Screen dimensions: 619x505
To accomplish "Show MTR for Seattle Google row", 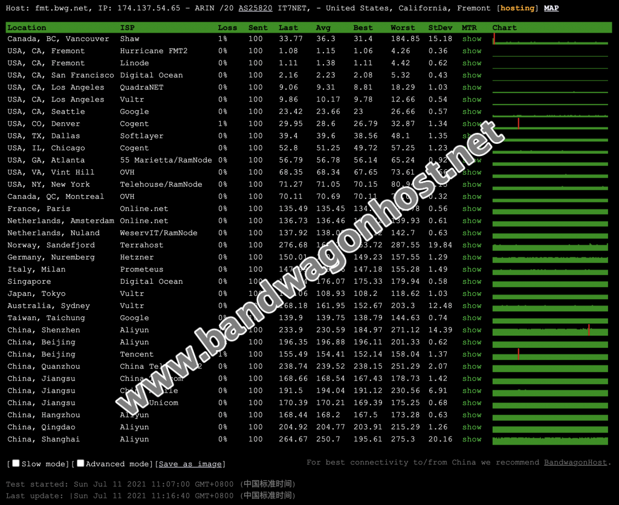I will pos(472,112).
